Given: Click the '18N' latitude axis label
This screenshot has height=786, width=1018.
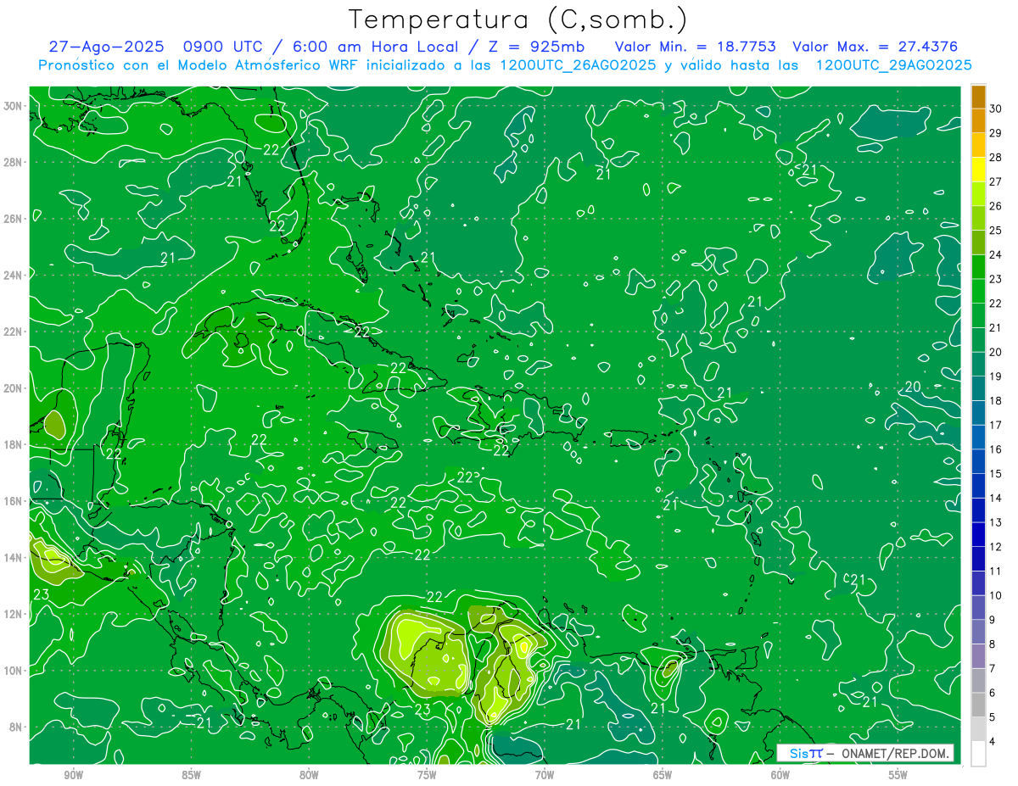Looking at the screenshot, I should click(x=14, y=444).
